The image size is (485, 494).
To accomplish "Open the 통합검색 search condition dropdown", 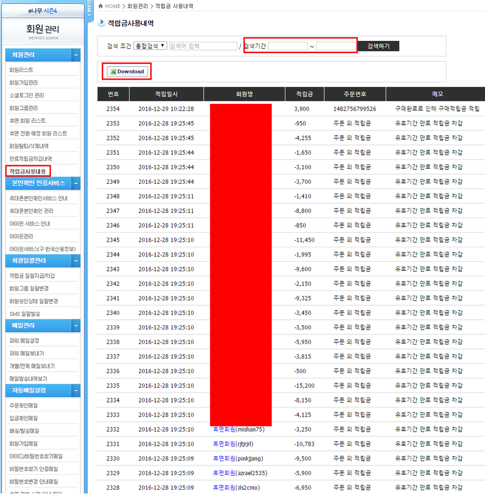I will pos(150,46).
